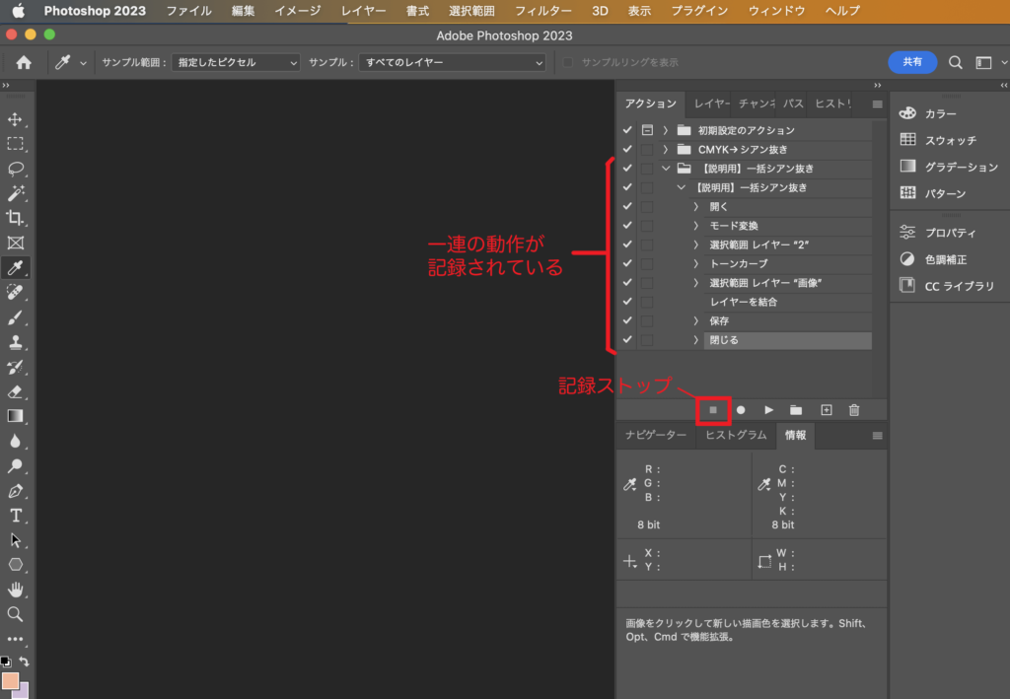Select the Clone Stamp tool
The image size is (1010, 699).
pos(15,342)
